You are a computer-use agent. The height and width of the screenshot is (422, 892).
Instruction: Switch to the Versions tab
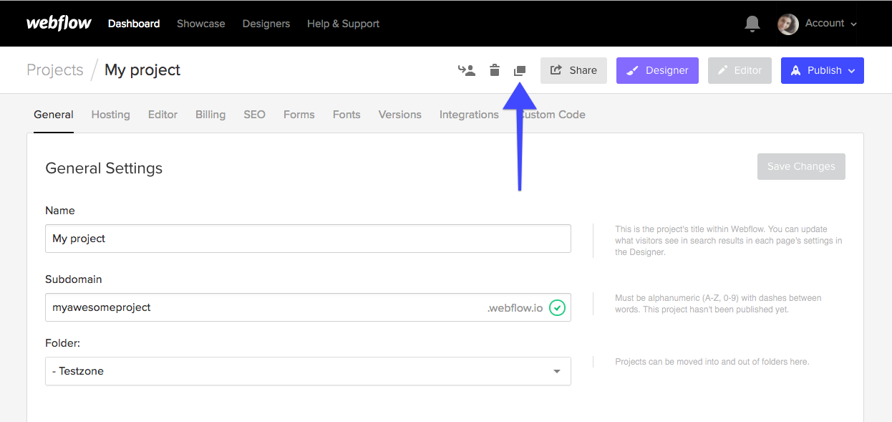400,115
